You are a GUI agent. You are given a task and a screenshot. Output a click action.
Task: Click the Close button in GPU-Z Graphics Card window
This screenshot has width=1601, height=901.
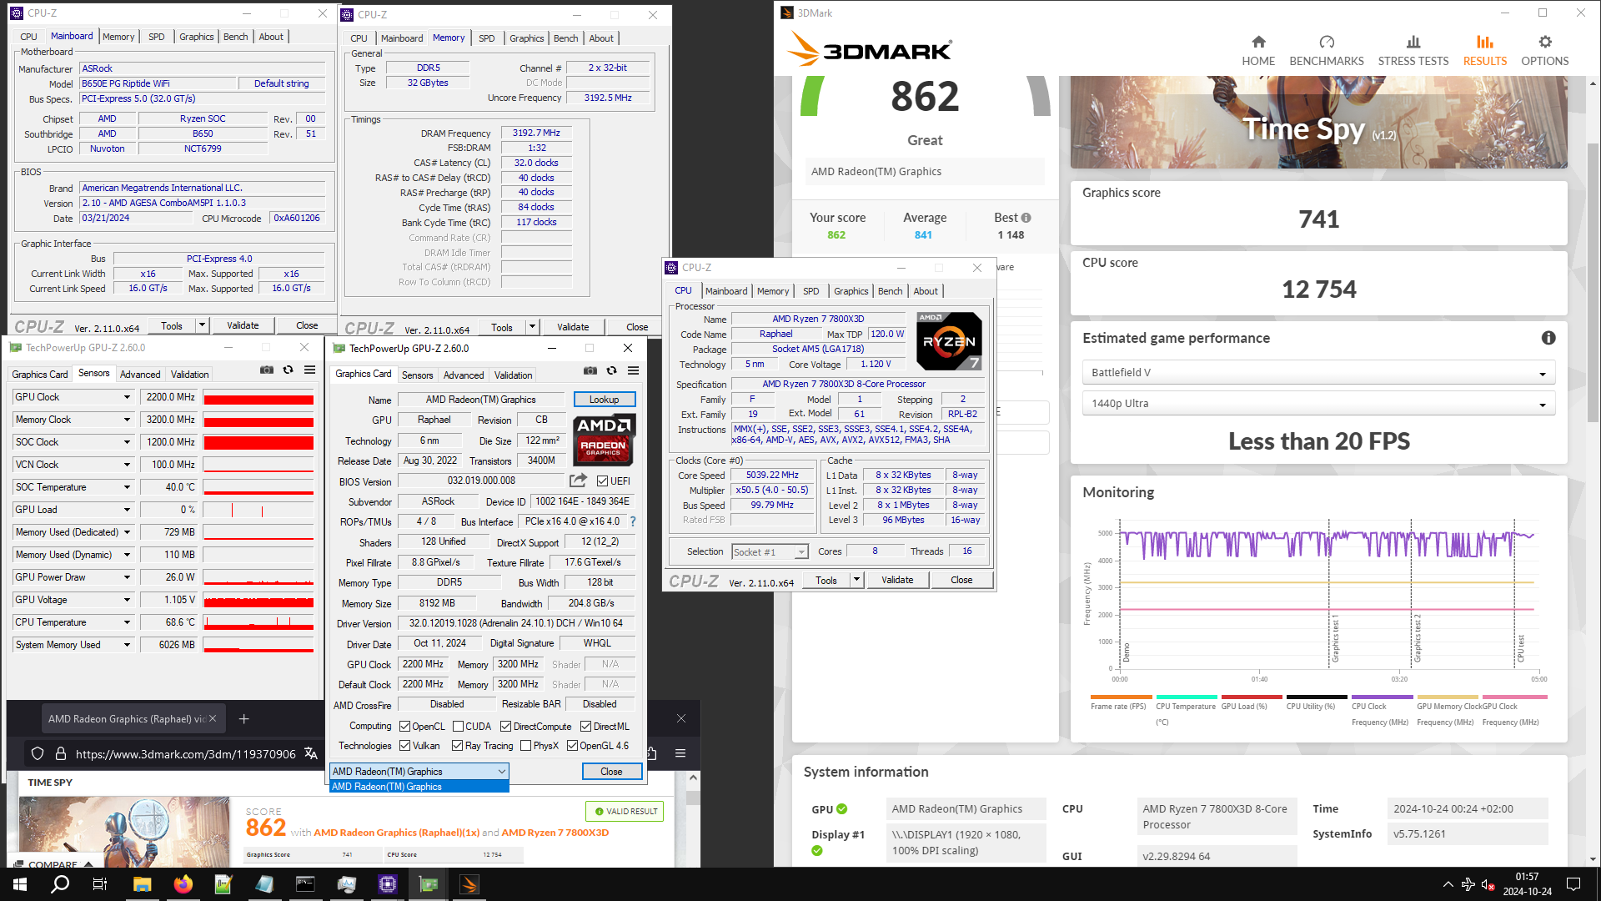(611, 772)
